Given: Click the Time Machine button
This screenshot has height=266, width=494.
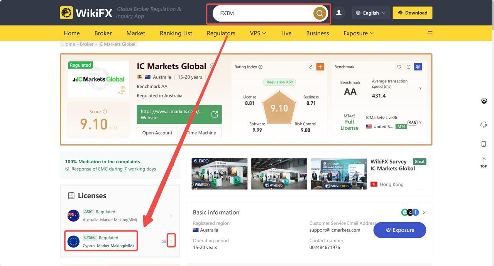Looking at the screenshot, I should pyautogui.click(x=201, y=132).
